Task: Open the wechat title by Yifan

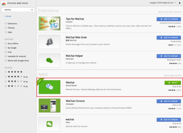Action: pyautogui.click(x=70, y=120)
